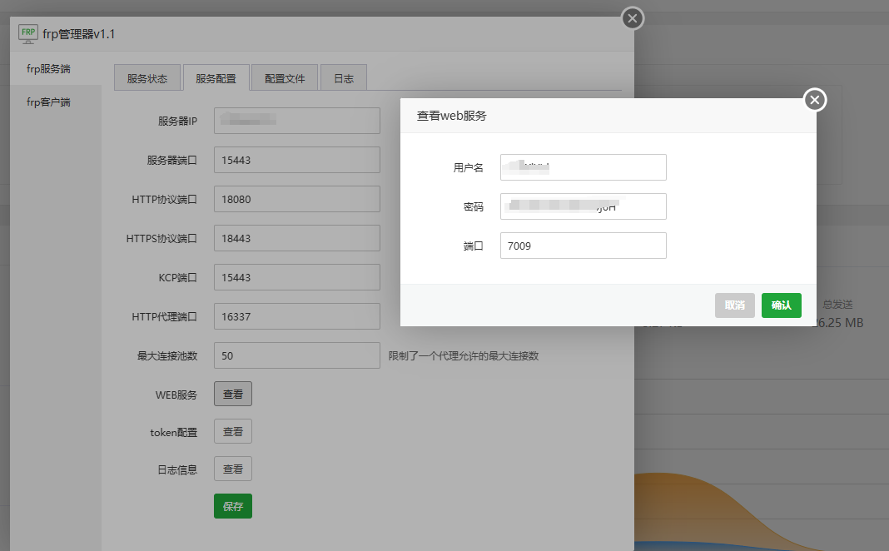Image resolution: width=889 pixels, height=551 pixels.
Task: Click the KCP端口 field
Action: coord(296,277)
